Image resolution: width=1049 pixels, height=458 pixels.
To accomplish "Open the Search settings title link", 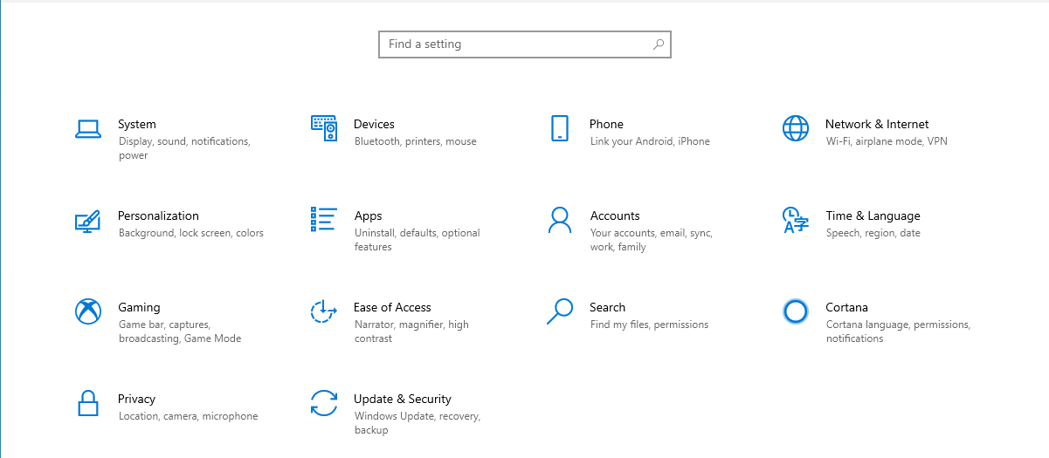I will click(607, 307).
